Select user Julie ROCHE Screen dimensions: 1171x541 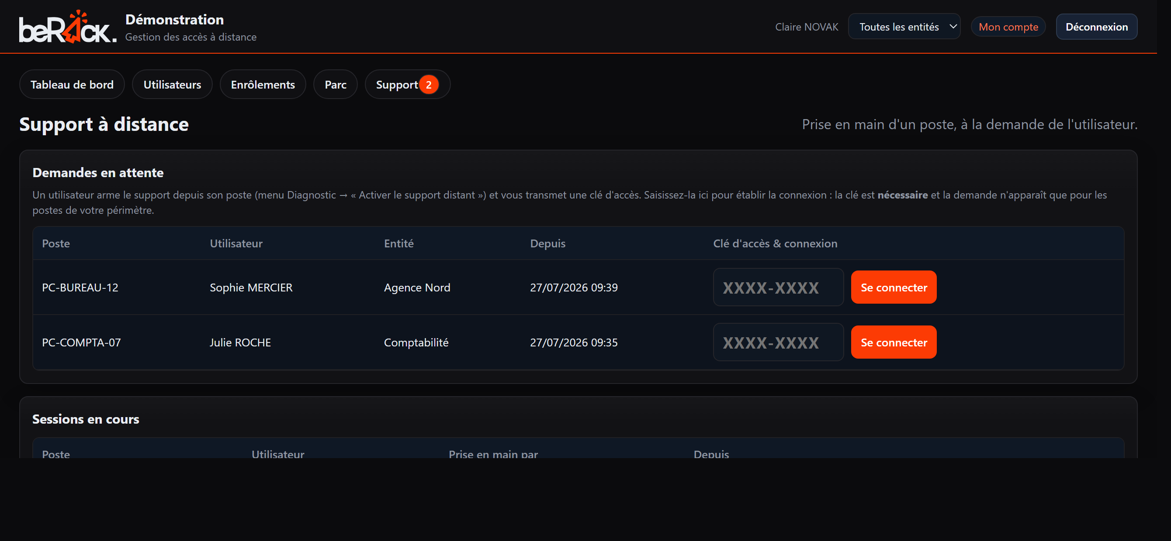tap(240, 342)
